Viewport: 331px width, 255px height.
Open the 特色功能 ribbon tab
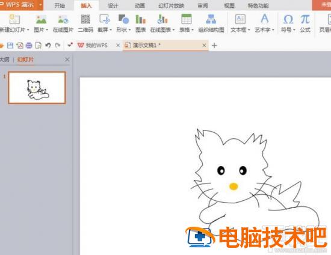(x=258, y=5)
